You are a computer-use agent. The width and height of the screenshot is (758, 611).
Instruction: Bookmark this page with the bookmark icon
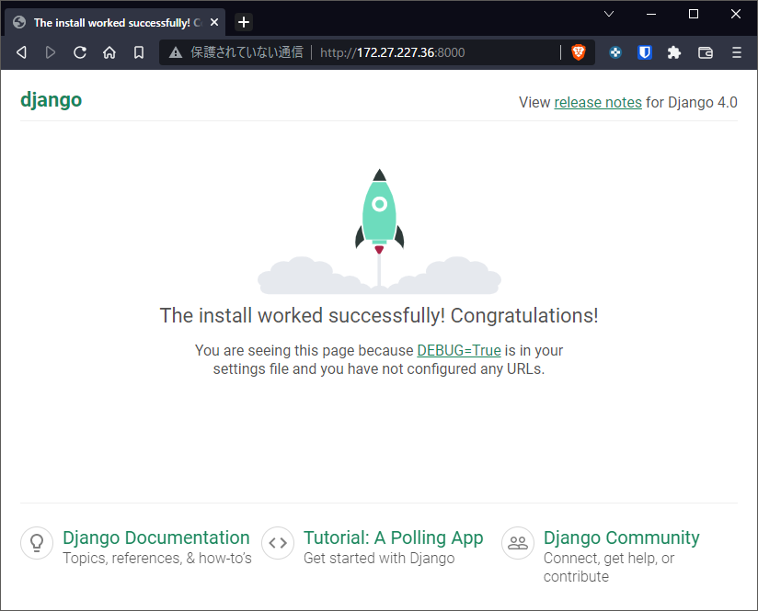pyautogui.click(x=139, y=52)
